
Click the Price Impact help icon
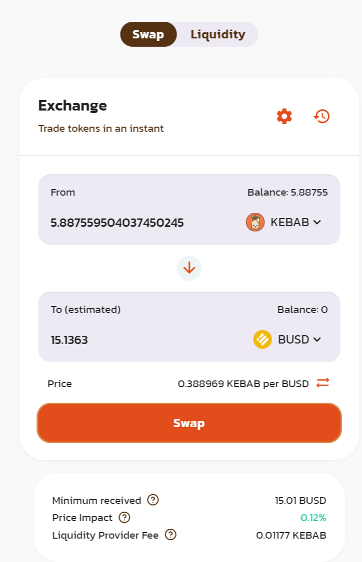[x=124, y=517]
